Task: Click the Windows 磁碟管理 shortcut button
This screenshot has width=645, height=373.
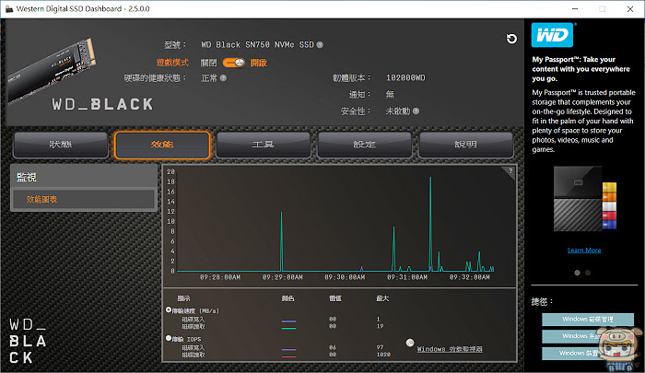Action: (588, 320)
